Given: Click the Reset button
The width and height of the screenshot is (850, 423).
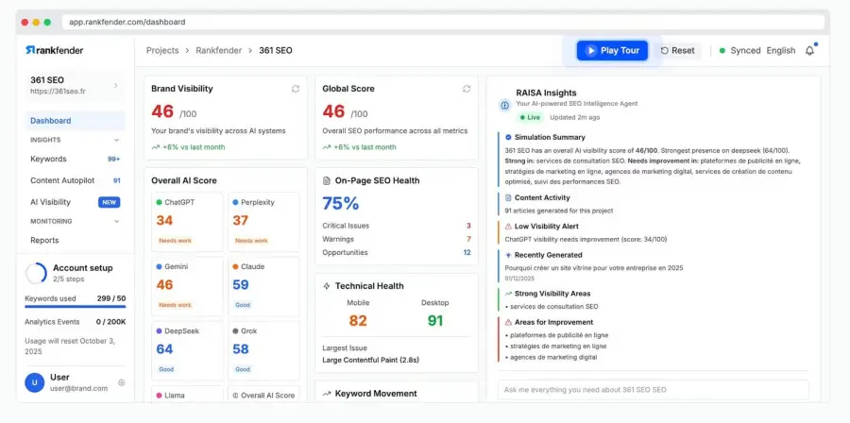Looking at the screenshot, I should pos(677,50).
